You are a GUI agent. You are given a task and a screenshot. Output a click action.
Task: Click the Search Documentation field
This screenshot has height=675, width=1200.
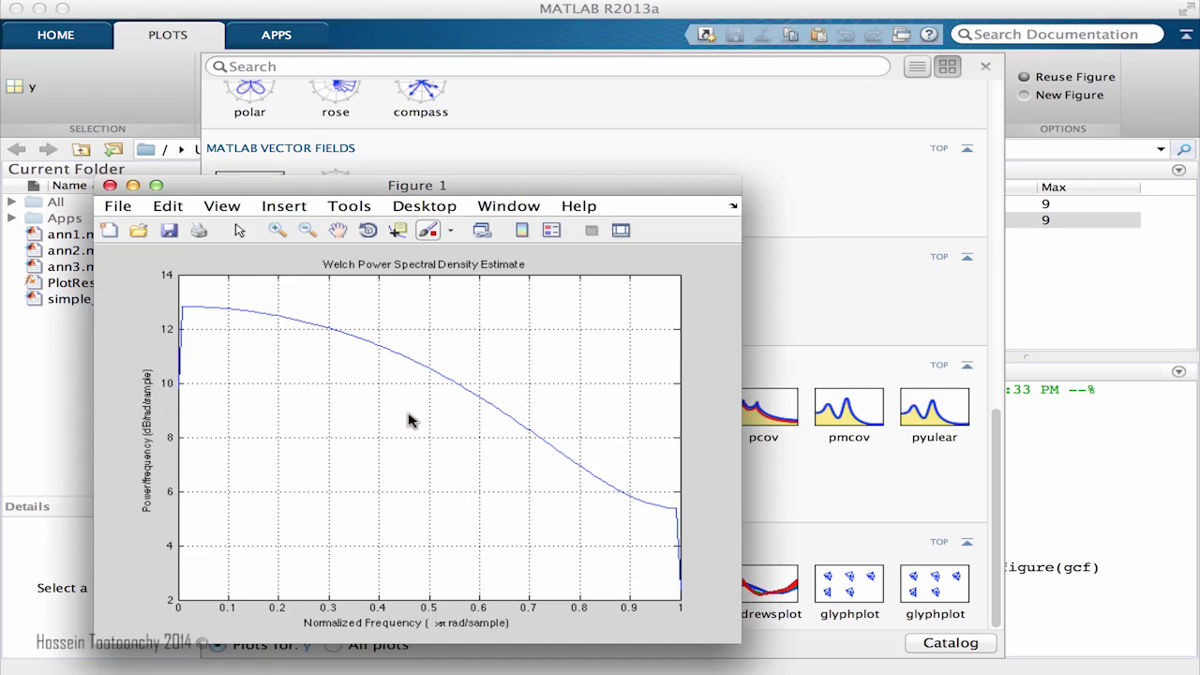[1057, 35]
